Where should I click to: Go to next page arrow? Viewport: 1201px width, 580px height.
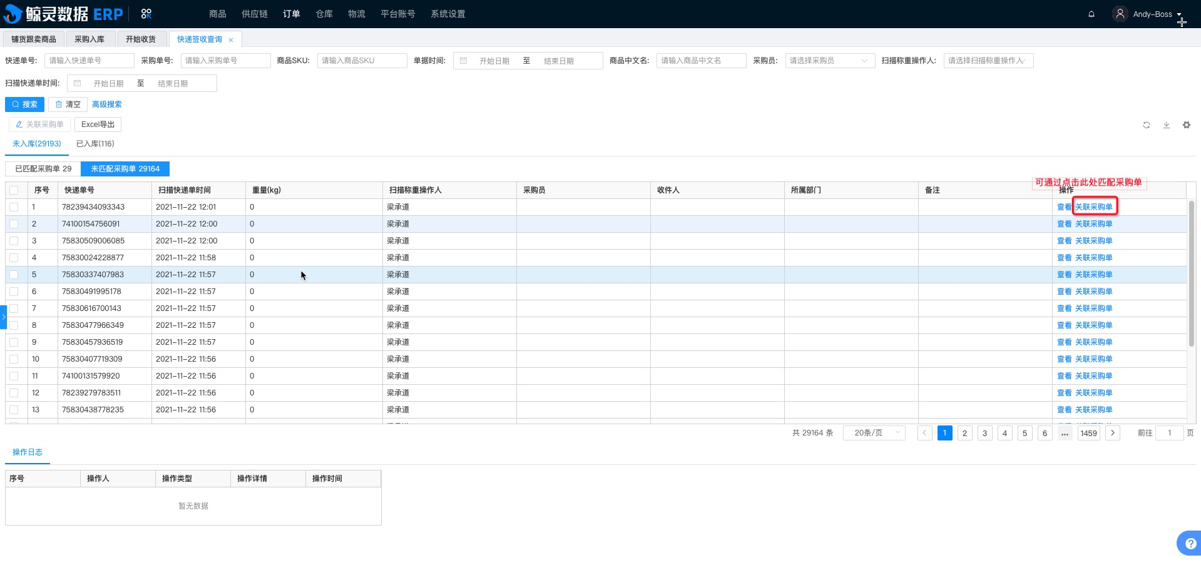point(1113,433)
